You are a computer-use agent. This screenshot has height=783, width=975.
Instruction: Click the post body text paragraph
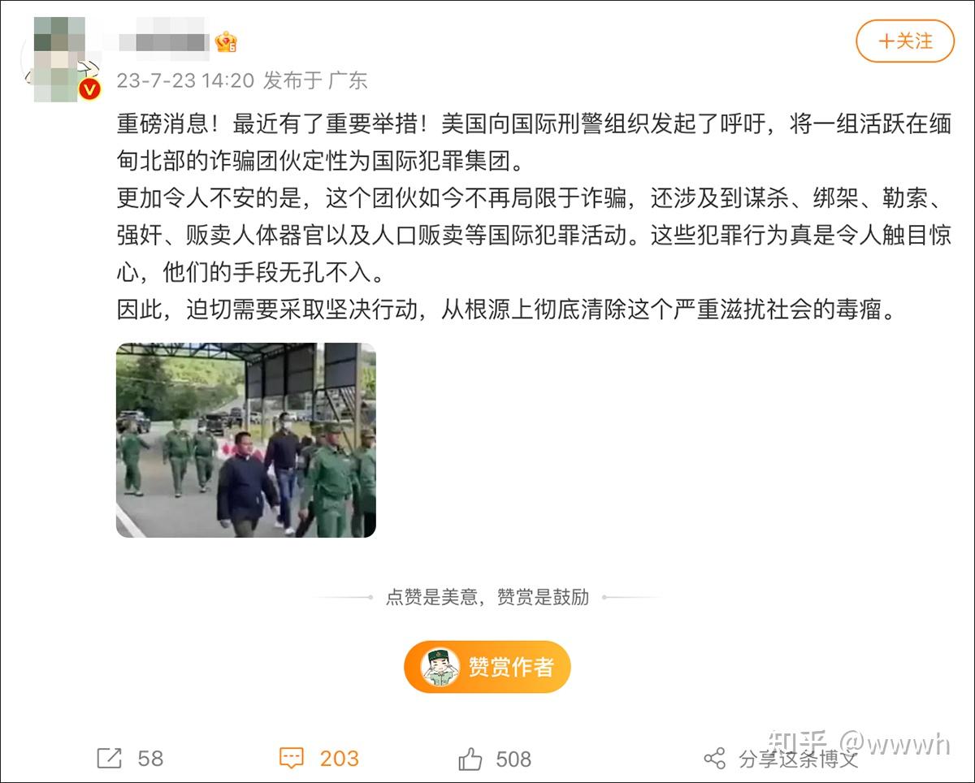click(534, 218)
